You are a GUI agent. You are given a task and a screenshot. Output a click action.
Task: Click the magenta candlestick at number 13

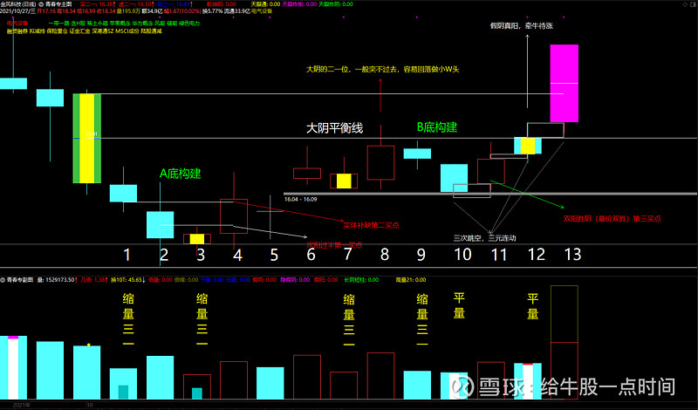(564, 83)
